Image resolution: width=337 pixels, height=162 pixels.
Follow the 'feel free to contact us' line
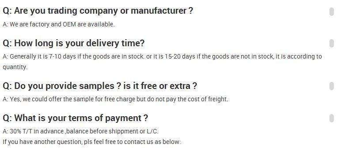92,142
